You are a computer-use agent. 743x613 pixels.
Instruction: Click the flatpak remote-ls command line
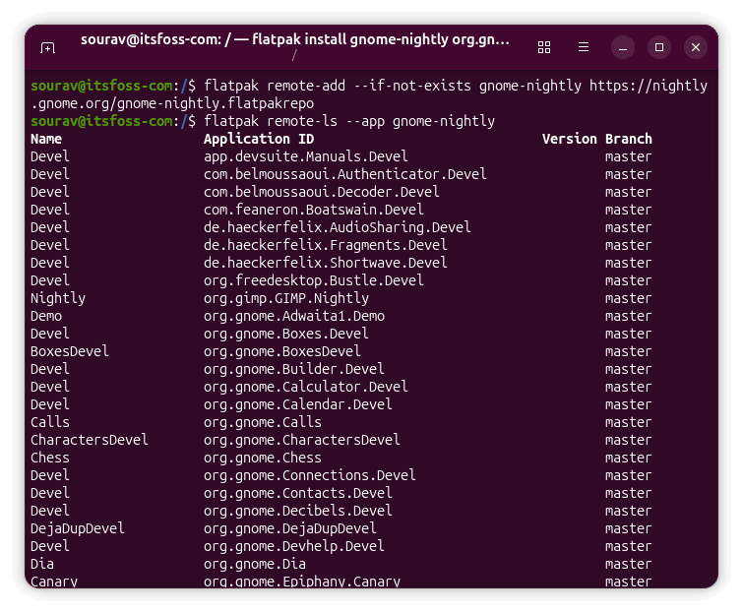[348, 121]
